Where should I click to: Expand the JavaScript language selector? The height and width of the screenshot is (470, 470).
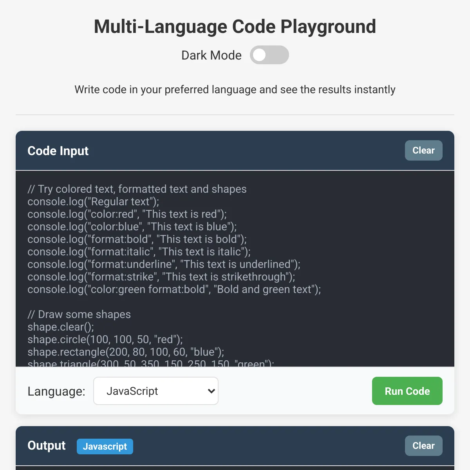tap(155, 390)
